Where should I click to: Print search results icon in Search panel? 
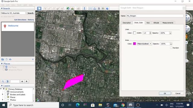pos(10,59)
